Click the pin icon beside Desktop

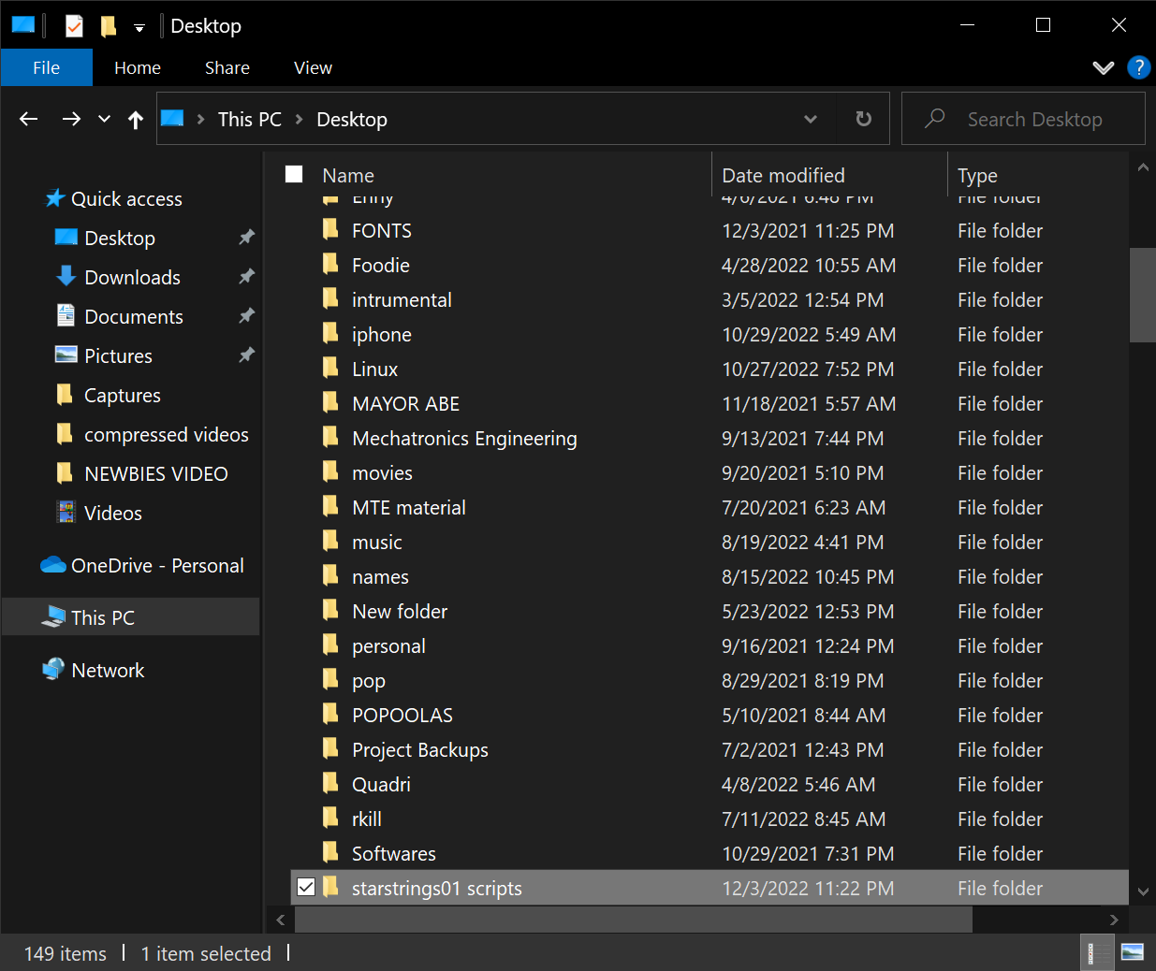pyautogui.click(x=246, y=238)
